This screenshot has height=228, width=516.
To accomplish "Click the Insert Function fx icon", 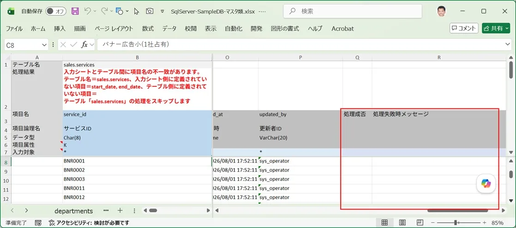I will coord(84,45).
